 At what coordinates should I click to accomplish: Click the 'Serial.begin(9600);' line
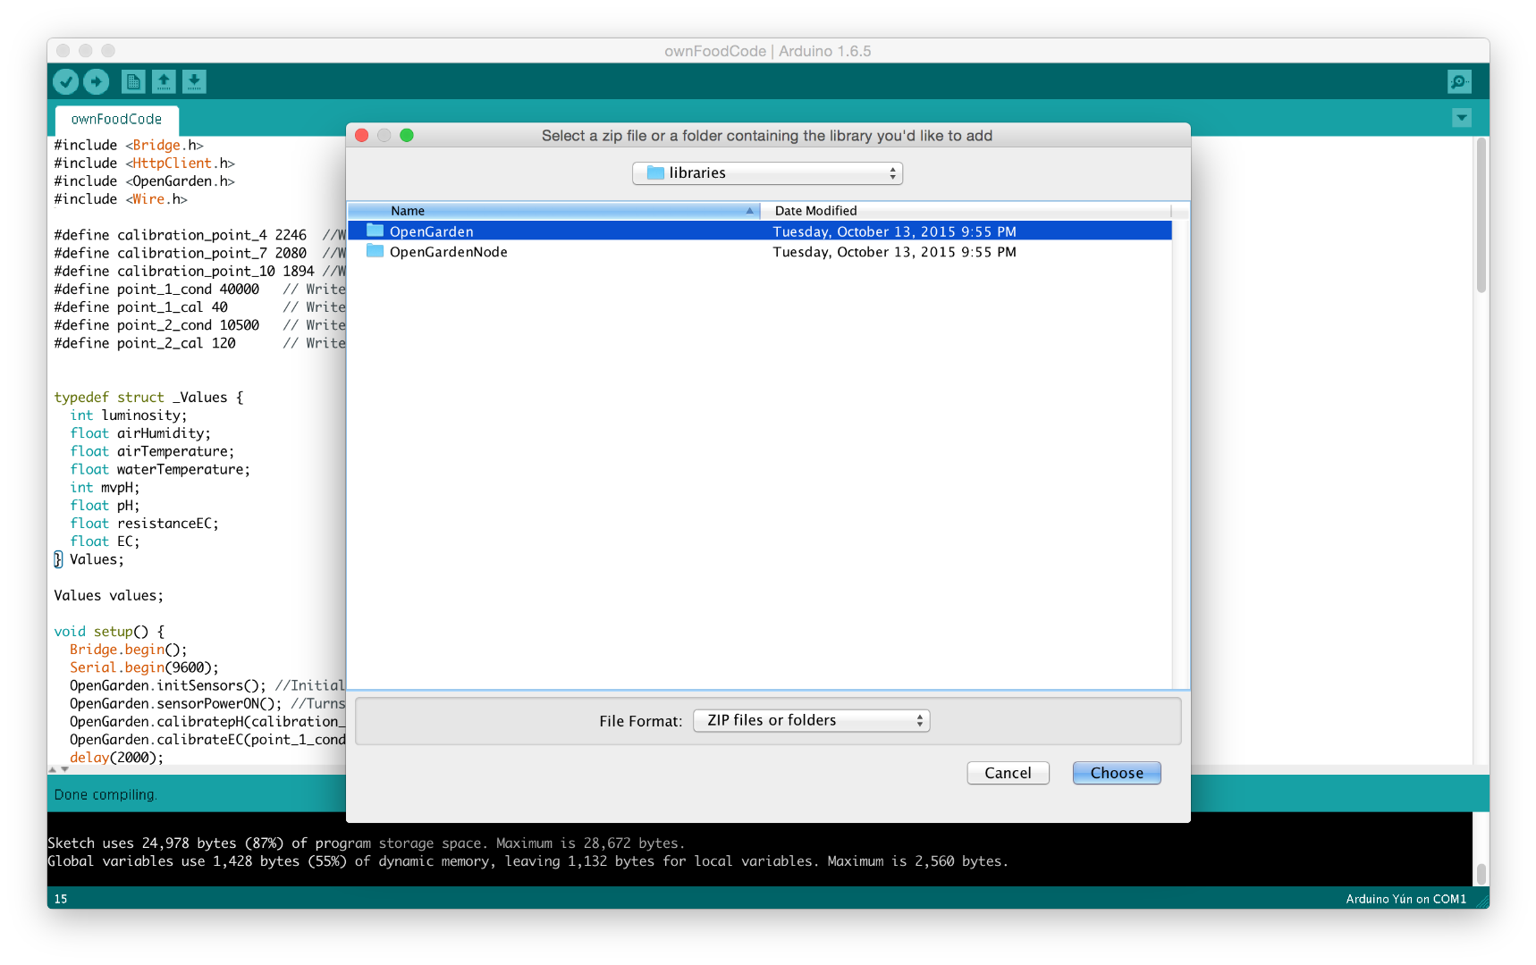(x=144, y=667)
